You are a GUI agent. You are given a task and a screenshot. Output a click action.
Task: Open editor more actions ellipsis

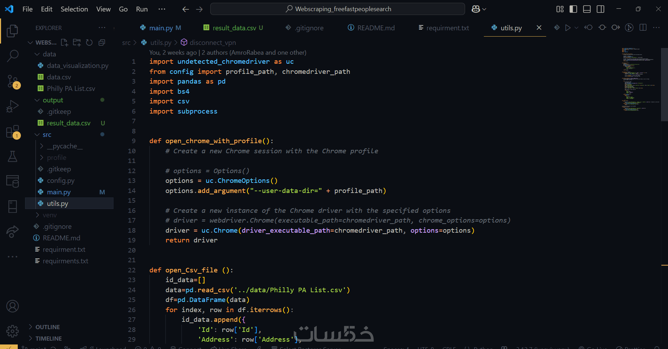[657, 28]
